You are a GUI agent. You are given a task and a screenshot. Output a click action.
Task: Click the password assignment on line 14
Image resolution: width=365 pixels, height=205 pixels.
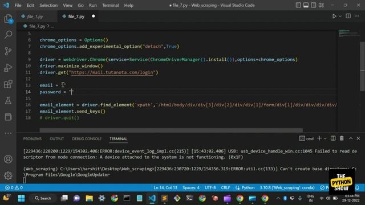pyautogui.click(x=56, y=92)
